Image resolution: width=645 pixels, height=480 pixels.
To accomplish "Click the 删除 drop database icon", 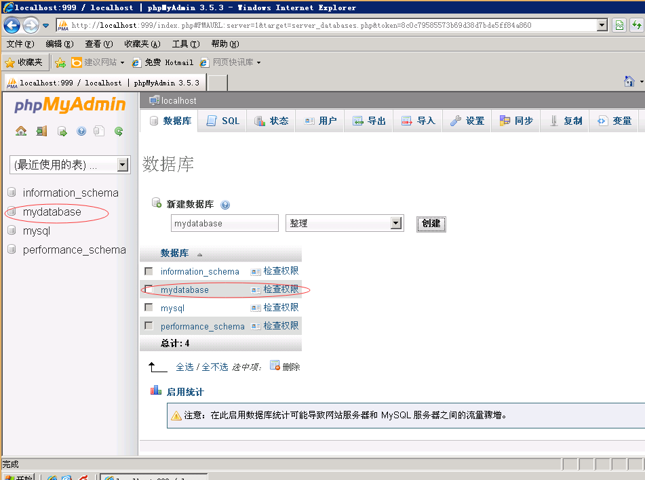I will (275, 365).
